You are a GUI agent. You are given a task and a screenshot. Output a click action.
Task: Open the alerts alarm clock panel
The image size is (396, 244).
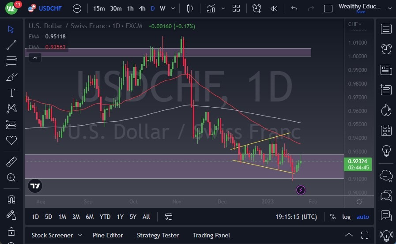(386, 49)
